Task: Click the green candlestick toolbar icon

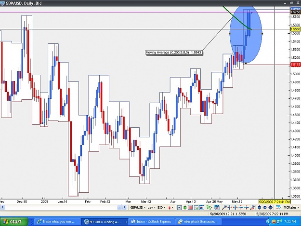Action: coord(185,207)
